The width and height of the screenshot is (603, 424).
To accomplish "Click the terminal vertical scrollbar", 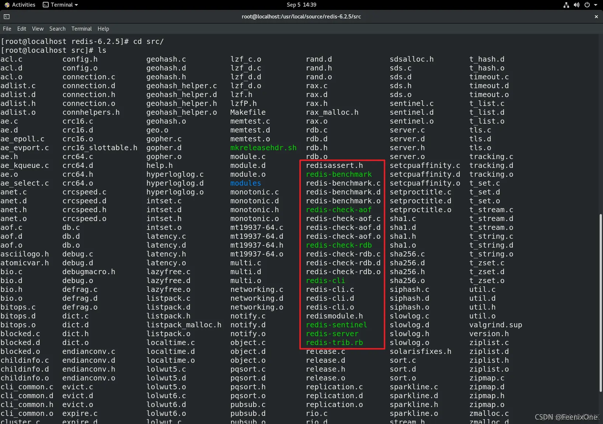I will [601, 303].
